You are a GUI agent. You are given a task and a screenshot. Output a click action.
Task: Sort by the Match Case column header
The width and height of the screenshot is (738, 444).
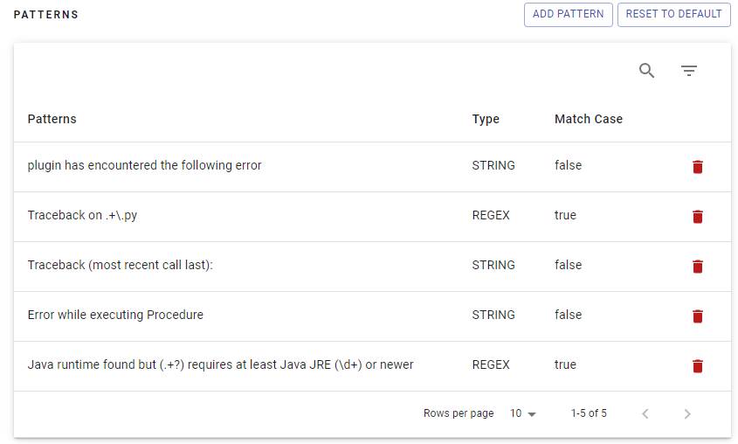click(x=588, y=119)
